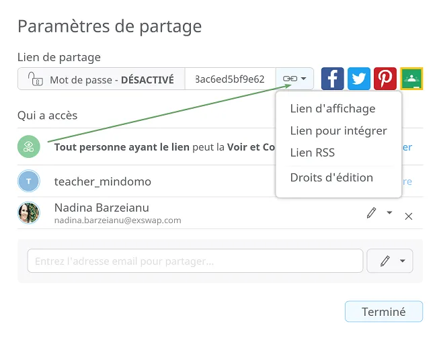Click the share link URL field
The image size is (437, 338).
(231, 79)
